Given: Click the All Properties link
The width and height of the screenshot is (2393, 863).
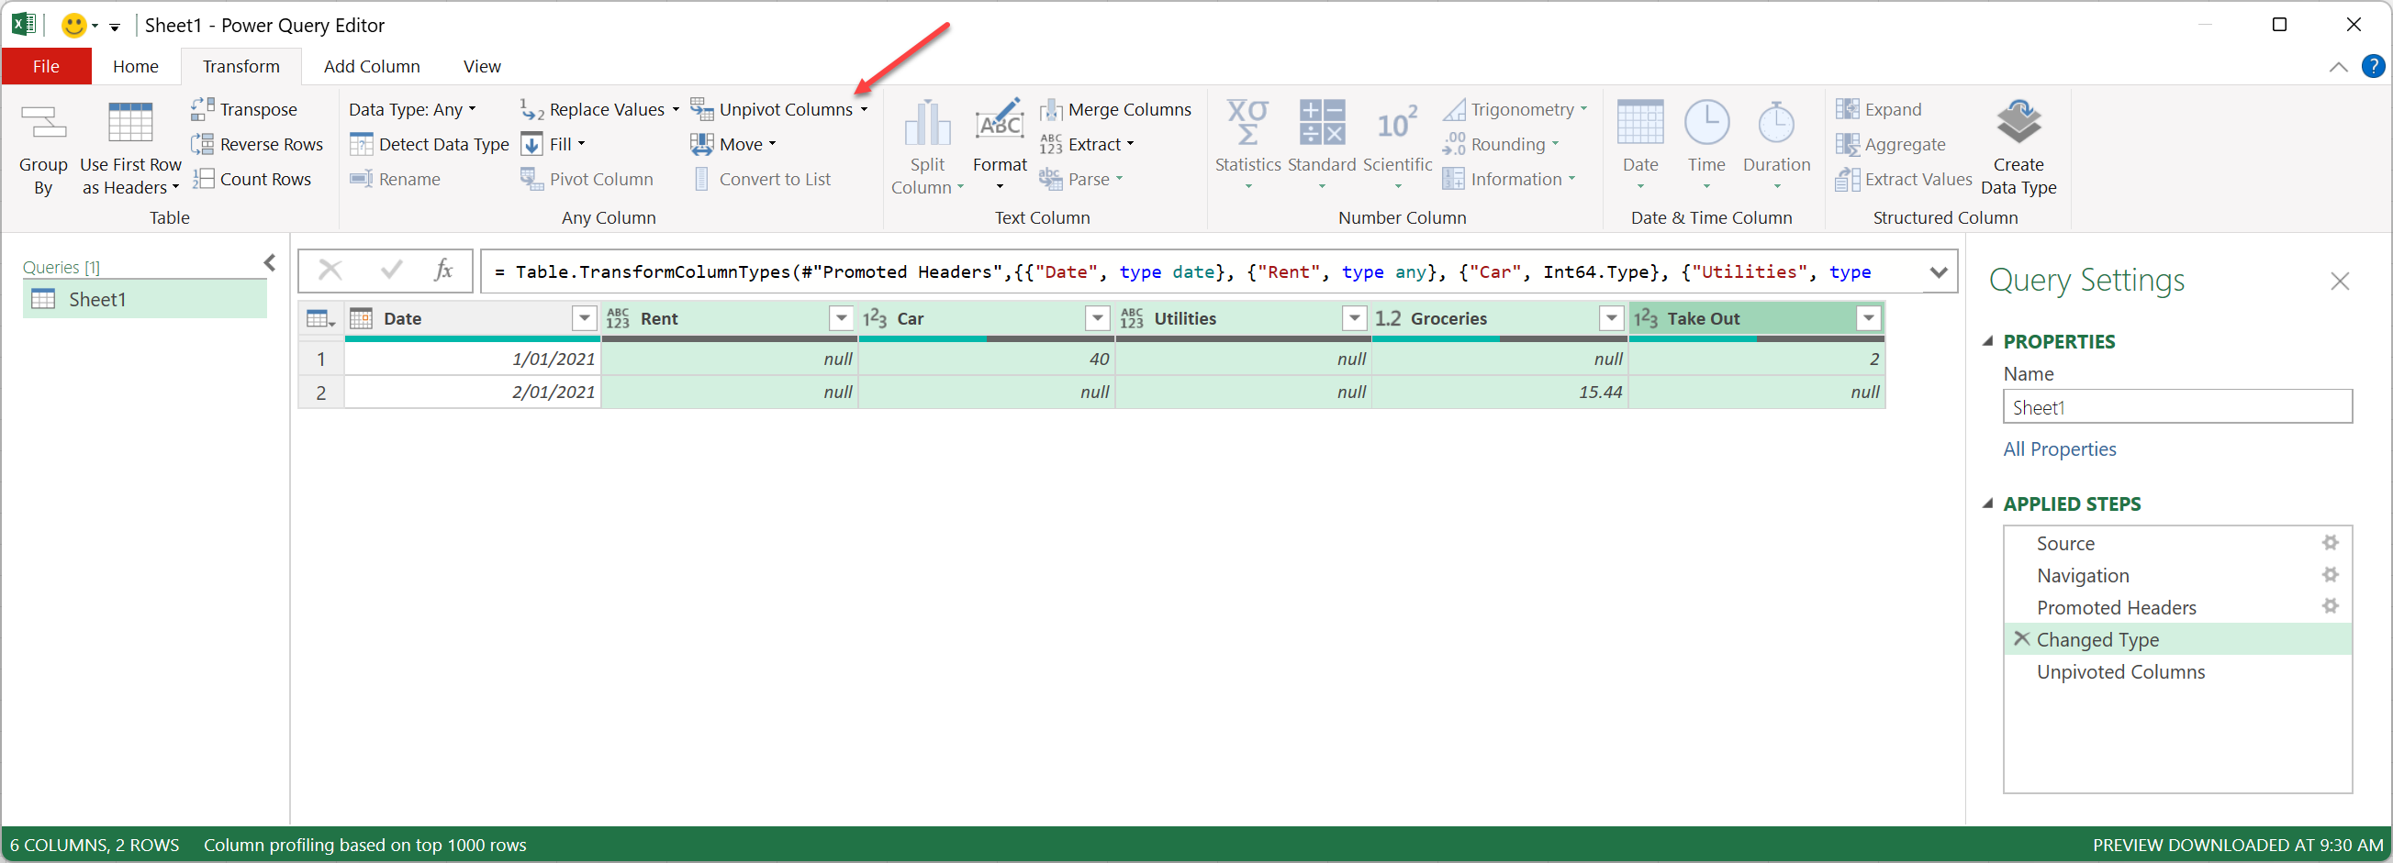Looking at the screenshot, I should 2060,449.
